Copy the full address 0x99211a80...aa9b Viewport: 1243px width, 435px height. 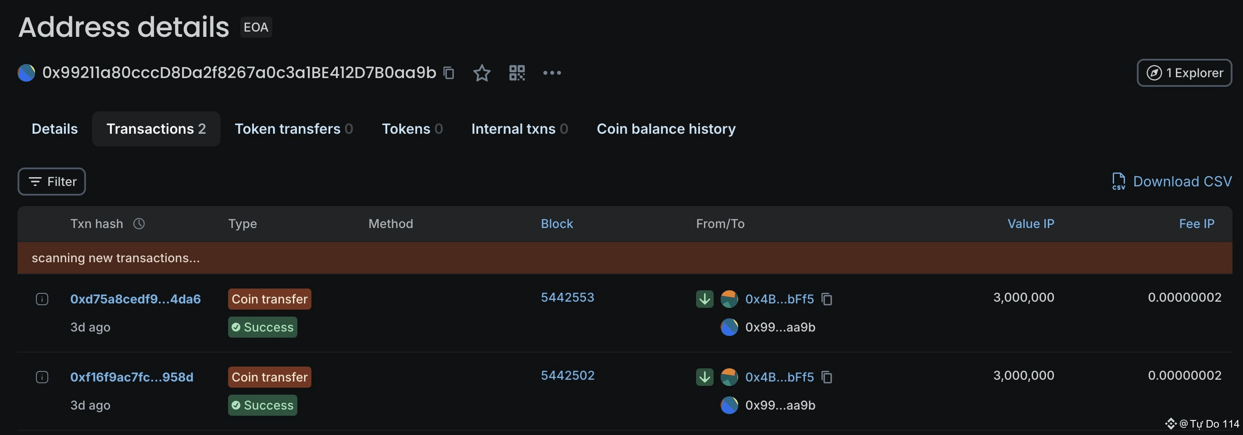pyautogui.click(x=449, y=73)
